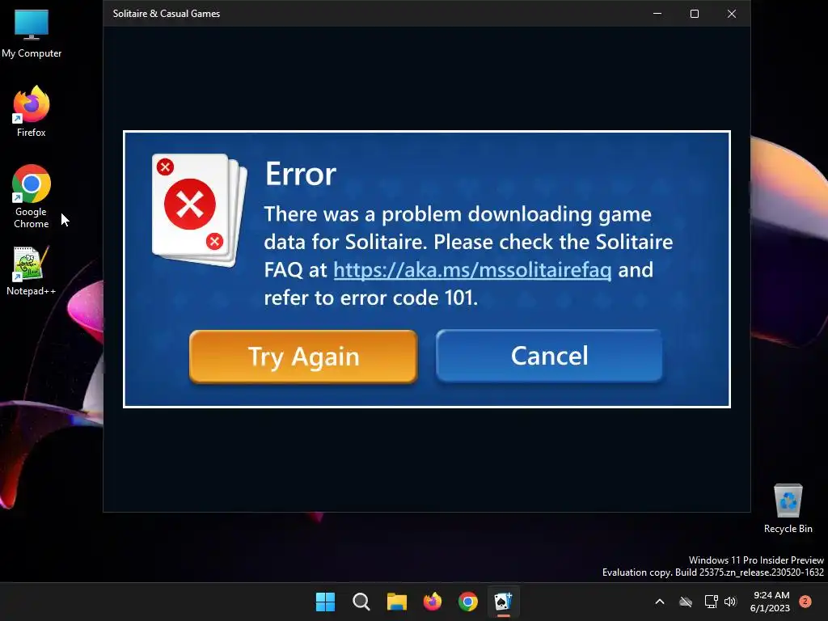Select the Google Chrome desktop shortcut
828x621 pixels.
(x=32, y=196)
